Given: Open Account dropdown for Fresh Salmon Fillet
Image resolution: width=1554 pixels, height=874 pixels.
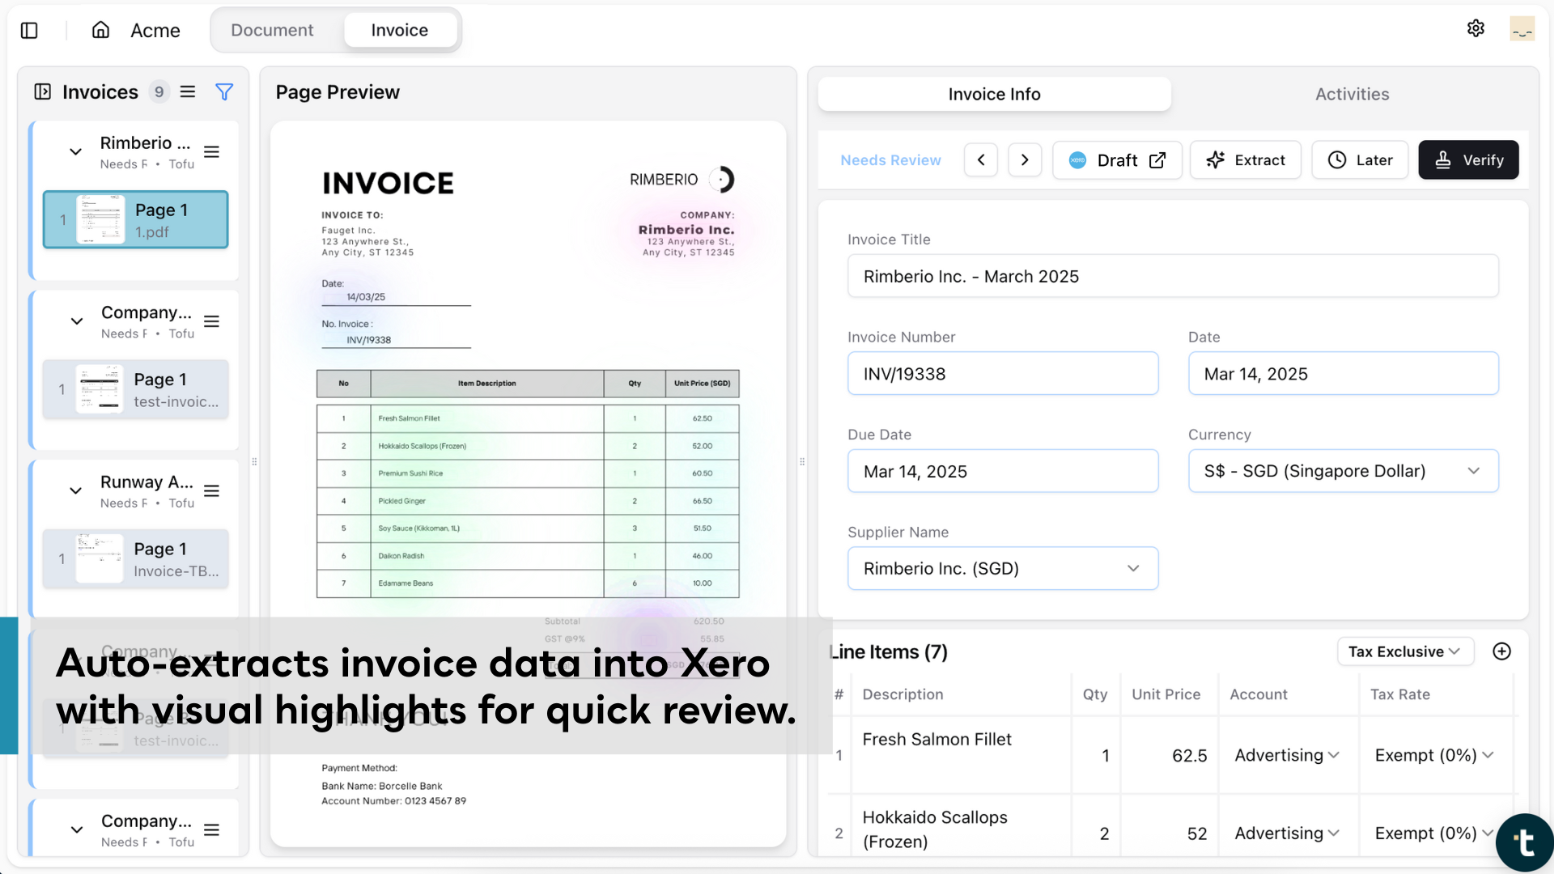Looking at the screenshot, I should [x=1287, y=755].
